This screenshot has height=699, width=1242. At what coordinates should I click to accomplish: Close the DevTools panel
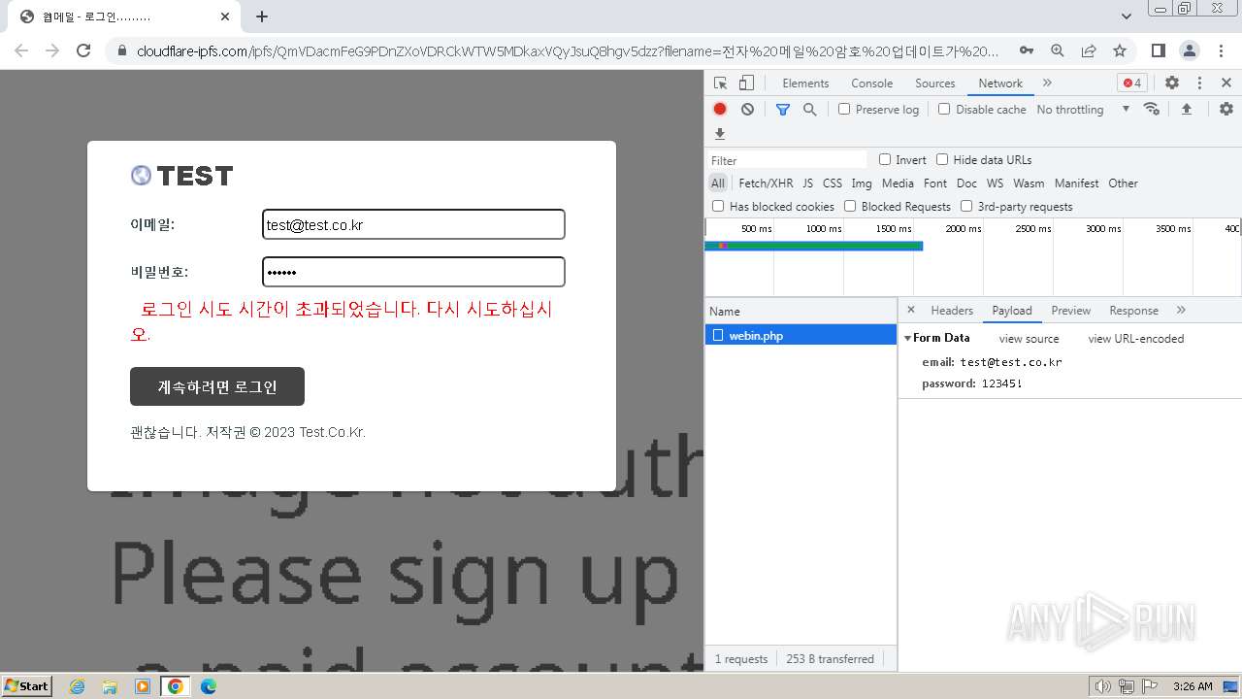[1226, 83]
